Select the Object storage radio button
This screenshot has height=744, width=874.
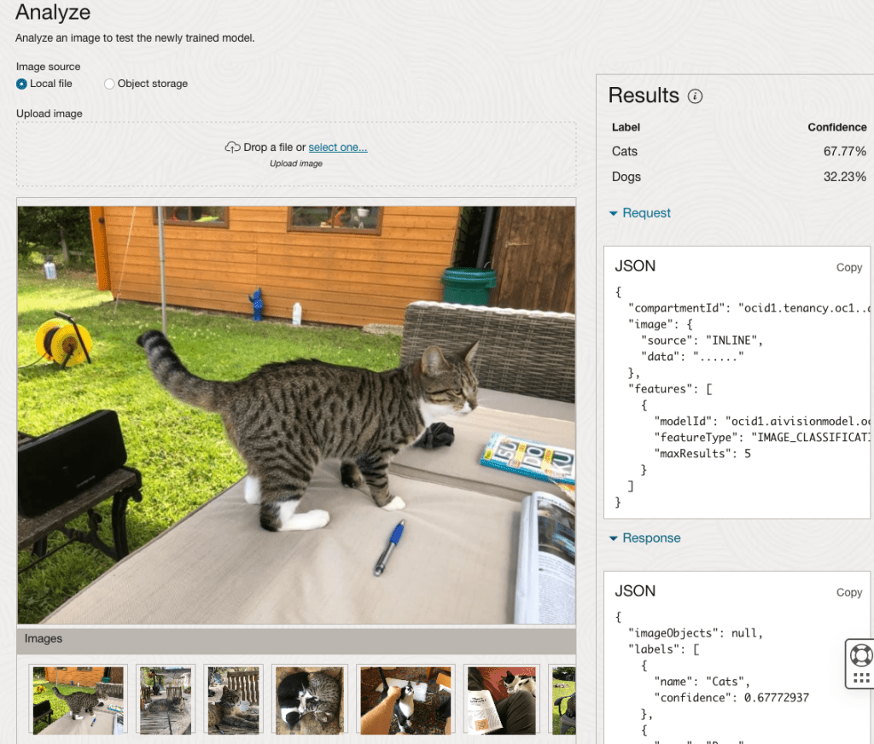pos(109,84)
